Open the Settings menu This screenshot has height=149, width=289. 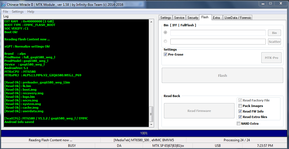pos(18,12)
